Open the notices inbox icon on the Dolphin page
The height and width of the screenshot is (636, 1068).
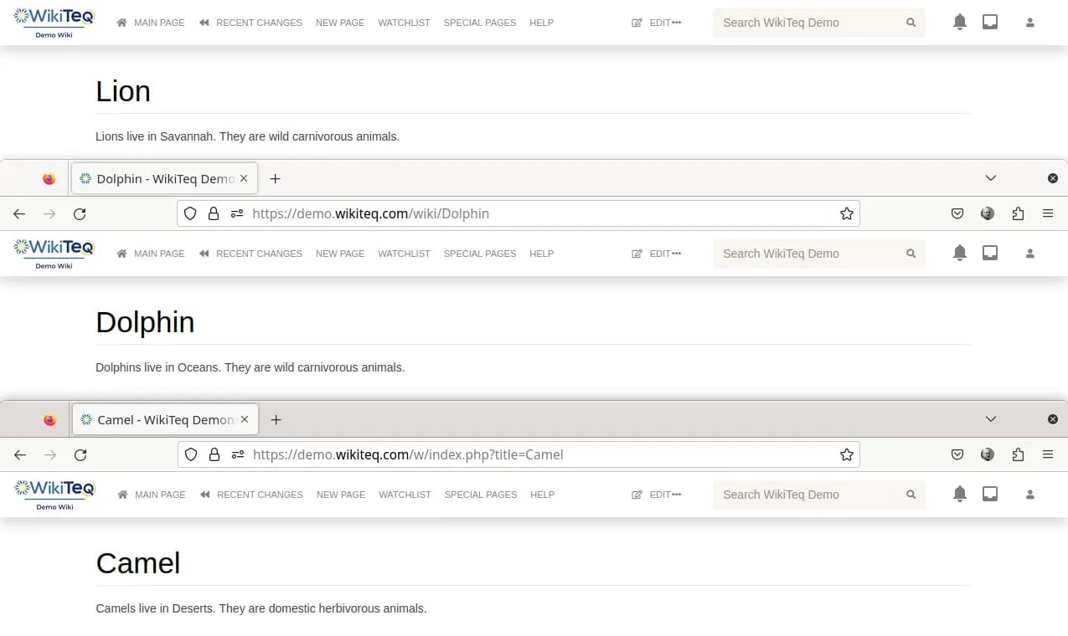(x=990, y=252)
